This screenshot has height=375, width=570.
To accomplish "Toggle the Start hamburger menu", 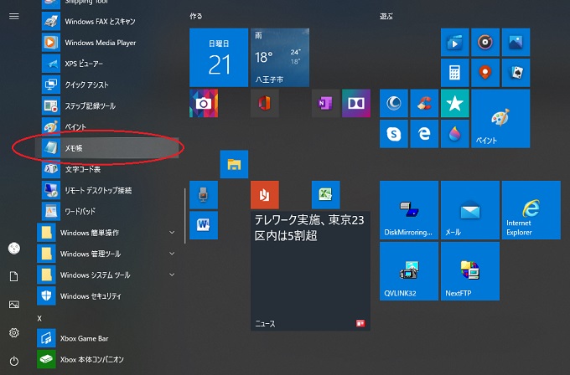I will point(14,16).
